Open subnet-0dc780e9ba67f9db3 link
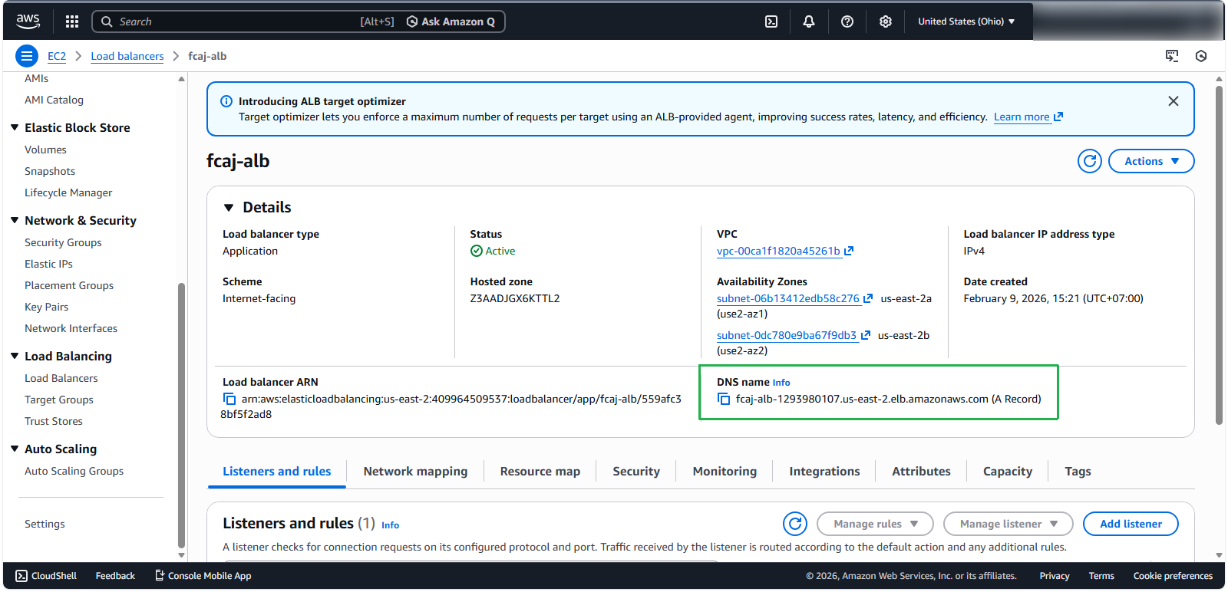The height and width of the screenshot is (592, 1228). [787, 335]
